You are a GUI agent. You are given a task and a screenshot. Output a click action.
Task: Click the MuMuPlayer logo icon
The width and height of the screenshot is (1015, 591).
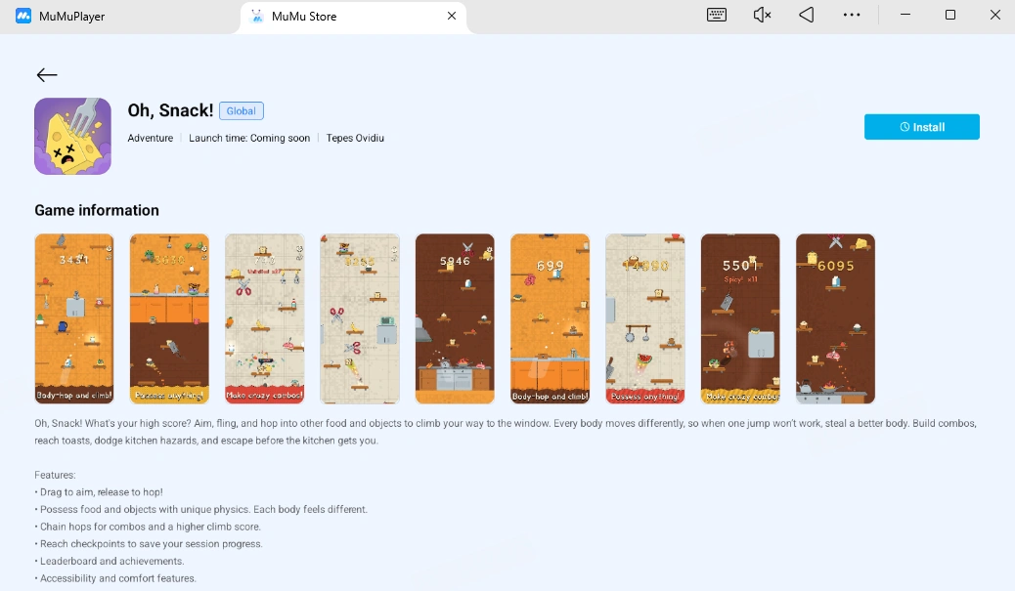point(23,17)
